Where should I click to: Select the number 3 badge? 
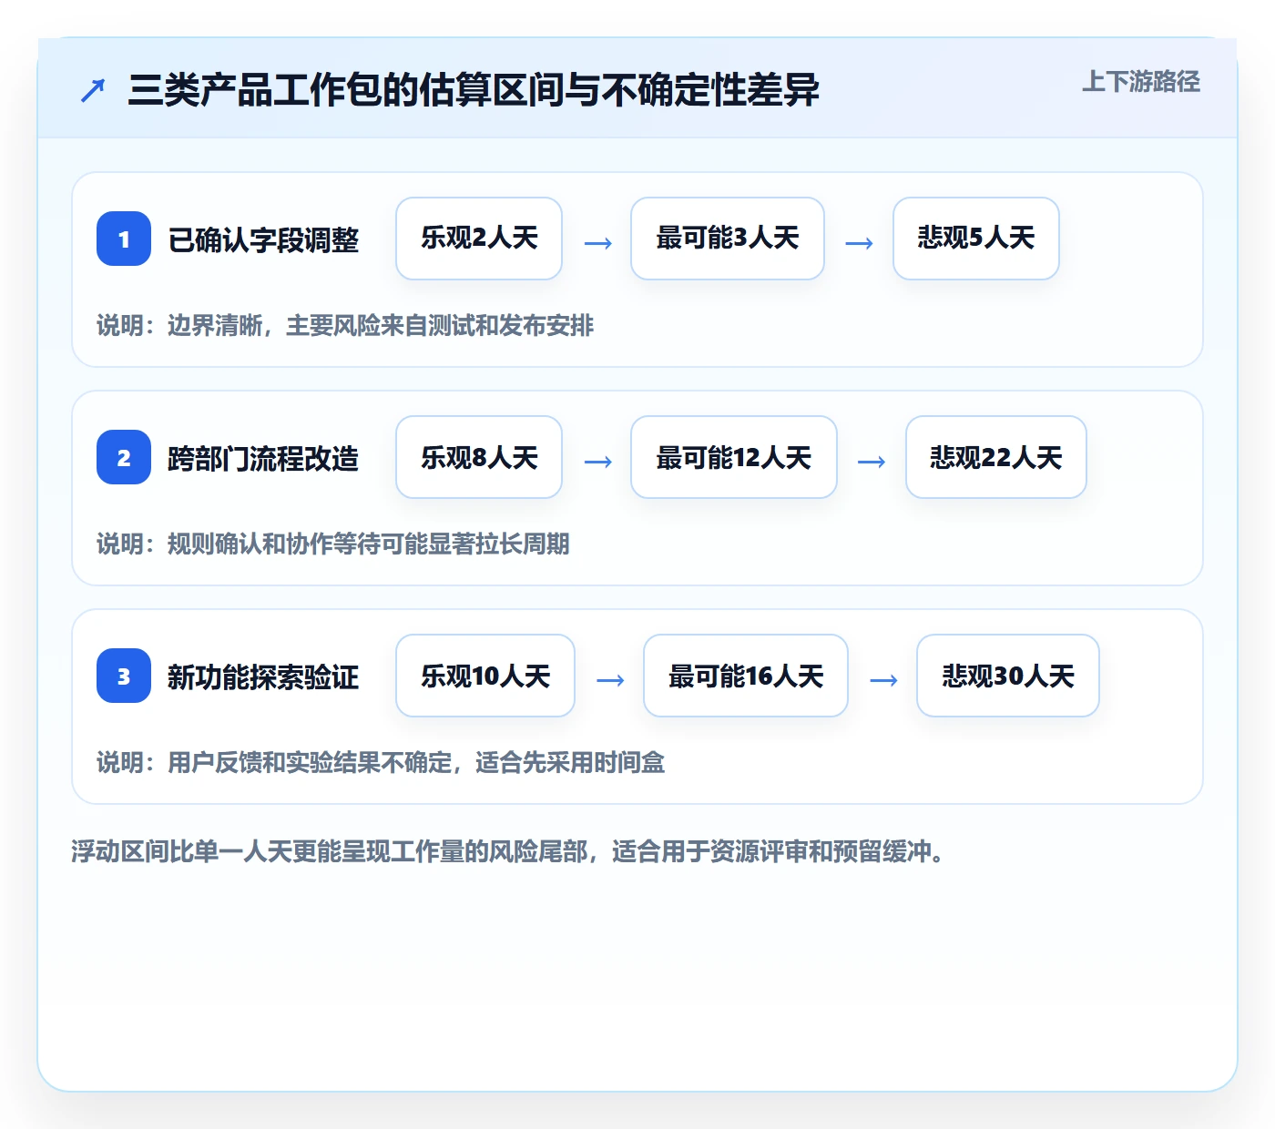click(x=124, y=676)
